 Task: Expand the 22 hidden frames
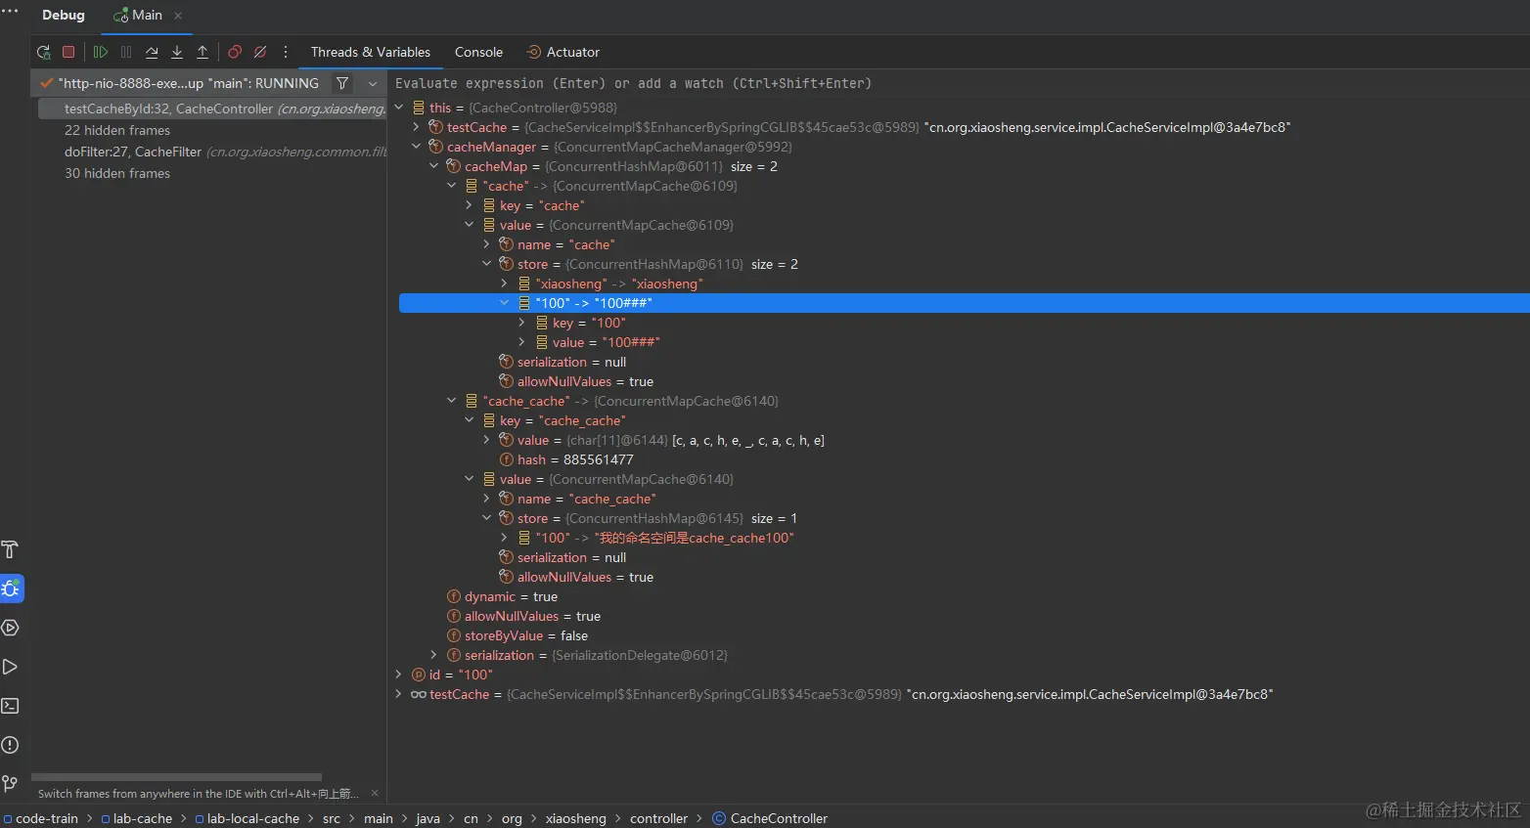pos(117,130)
